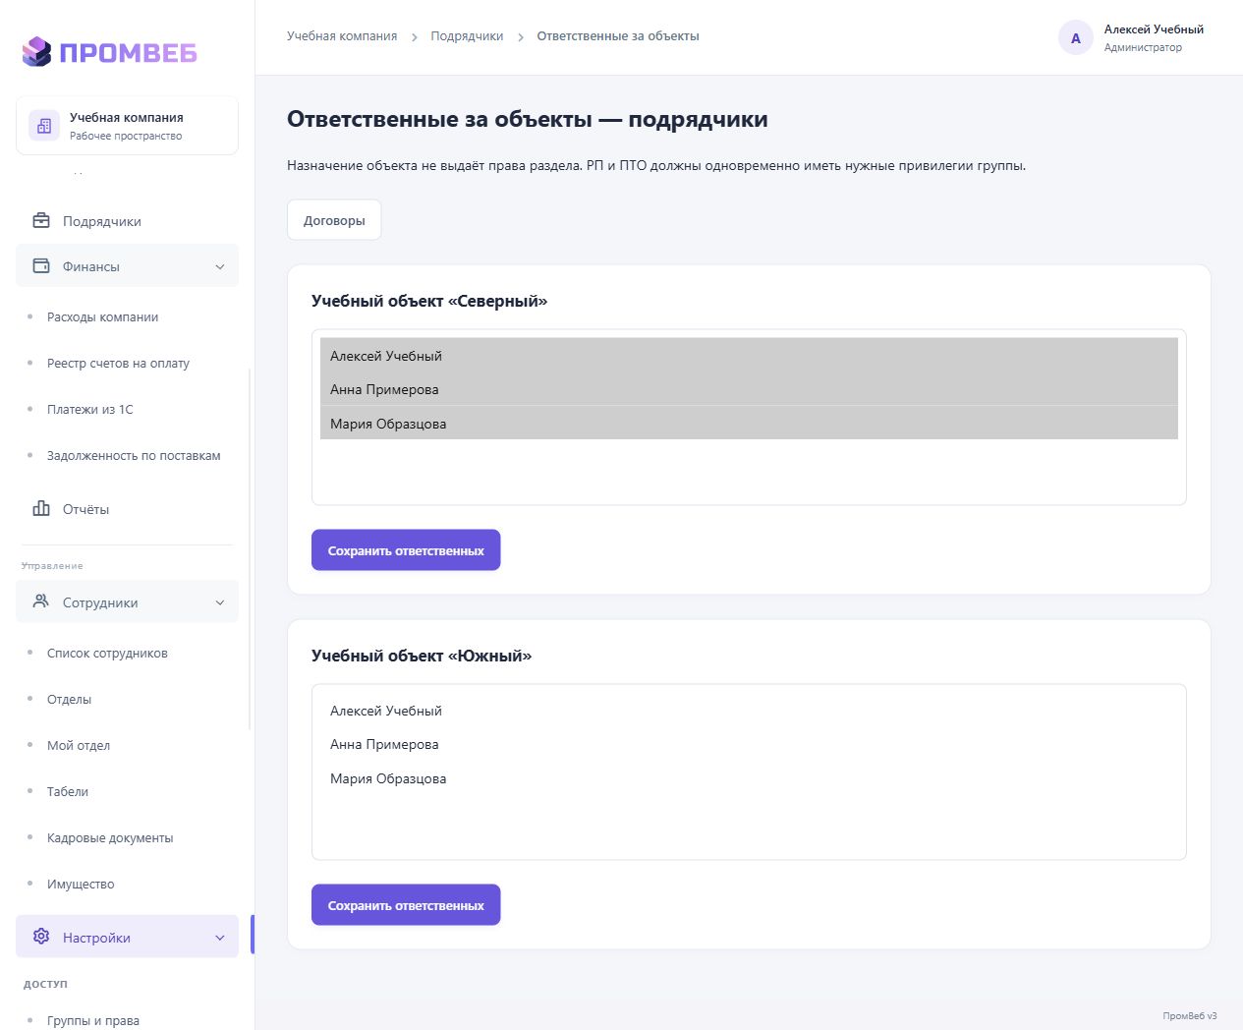The width and height of the screenshot is (1243, 1030).
Task: Open Подрядчики in the sidebar
Action: click(127, 221)
